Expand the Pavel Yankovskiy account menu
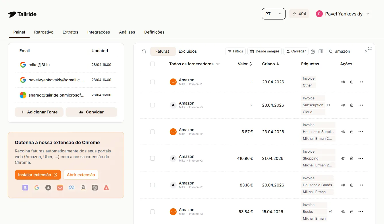 coord(343,13)
